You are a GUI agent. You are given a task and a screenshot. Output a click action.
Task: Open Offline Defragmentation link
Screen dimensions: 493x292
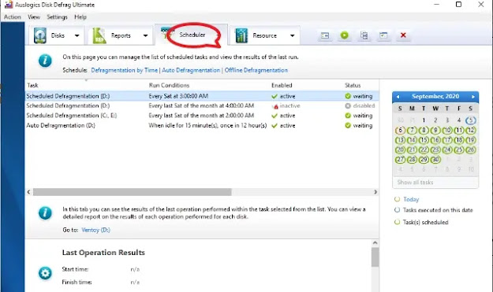click(256, 70)
